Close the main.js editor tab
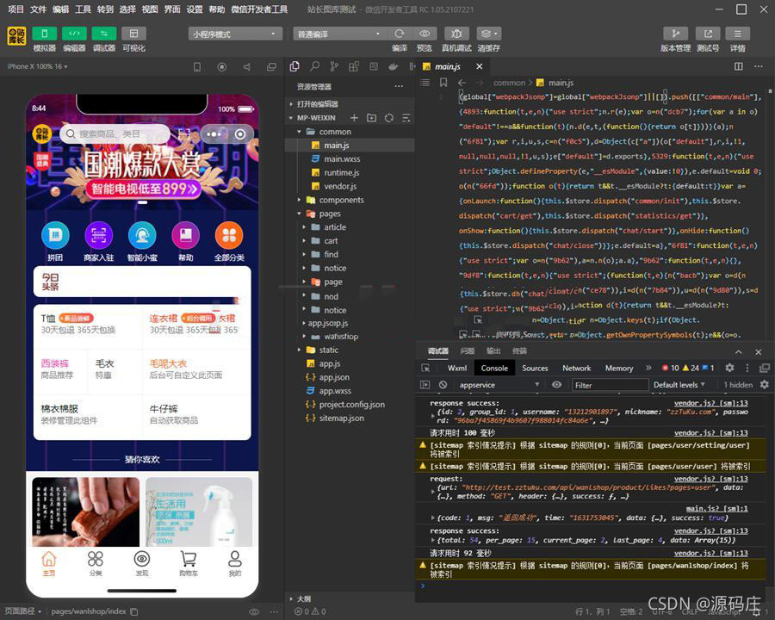 479,66
